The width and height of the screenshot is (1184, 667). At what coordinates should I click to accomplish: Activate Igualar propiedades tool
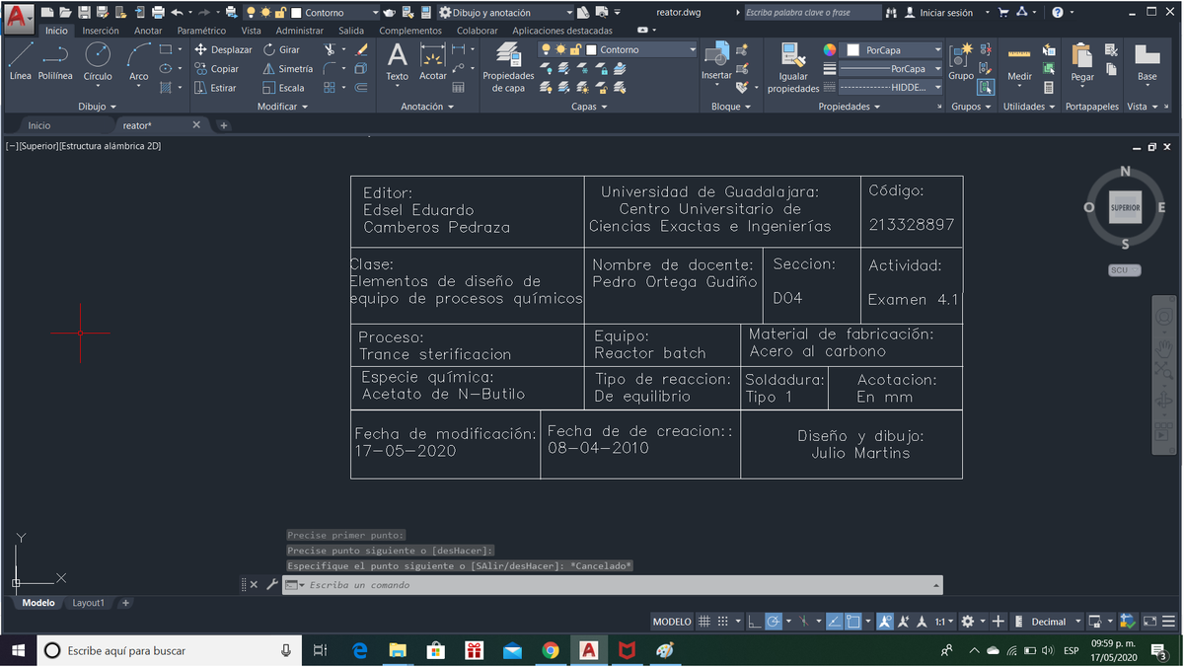[x=793, y=67]
